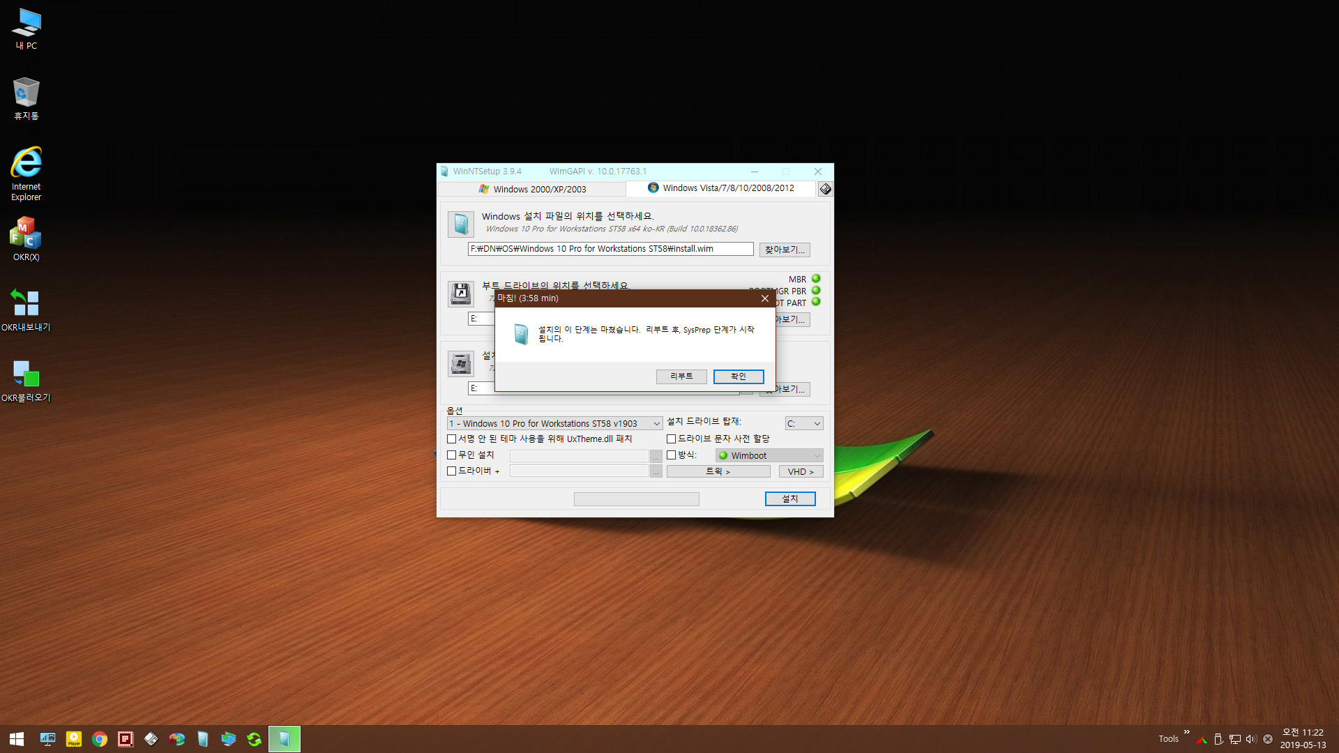This screenshot has width=1339, height=753.
Task: Click the 트윅 > tweaks button
Action: (x=718, y=472)
